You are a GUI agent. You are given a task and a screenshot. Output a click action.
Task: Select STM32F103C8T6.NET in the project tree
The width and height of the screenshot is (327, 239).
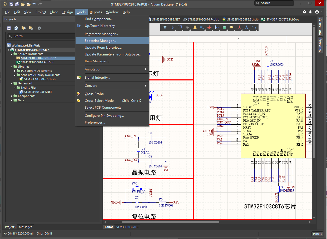pos(38,92)
